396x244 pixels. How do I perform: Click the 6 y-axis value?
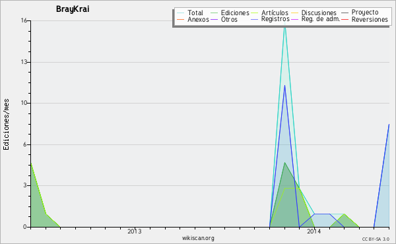25,144
